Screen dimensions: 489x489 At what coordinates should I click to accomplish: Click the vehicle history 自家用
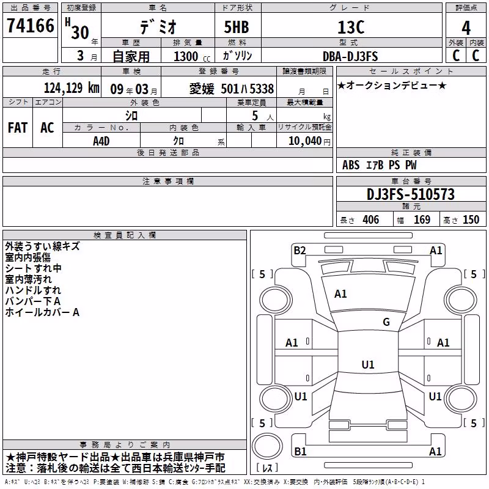point(131,56)
